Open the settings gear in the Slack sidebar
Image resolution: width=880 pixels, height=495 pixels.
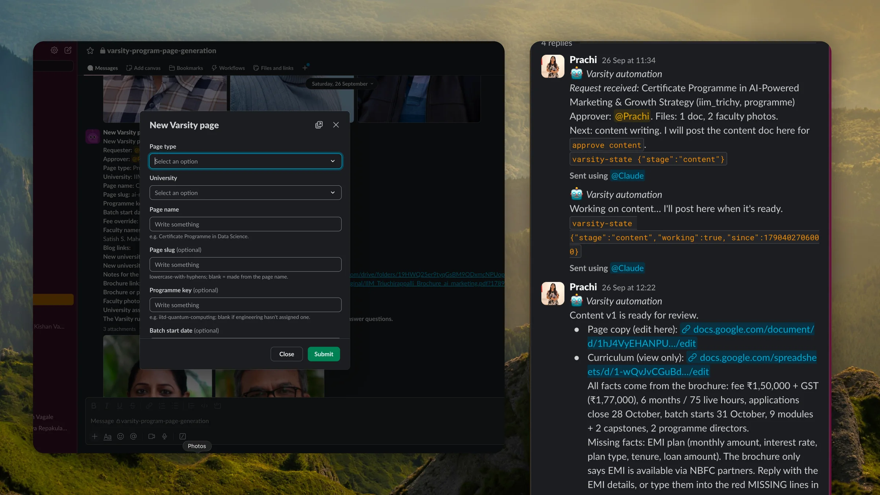click(54, 50)
